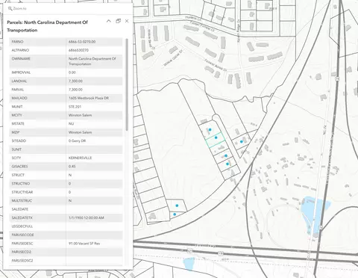This screenshot has height=278, width=358.
Task: Click the Forest Acres Dr street label on the map
Action: coord(216,65)
